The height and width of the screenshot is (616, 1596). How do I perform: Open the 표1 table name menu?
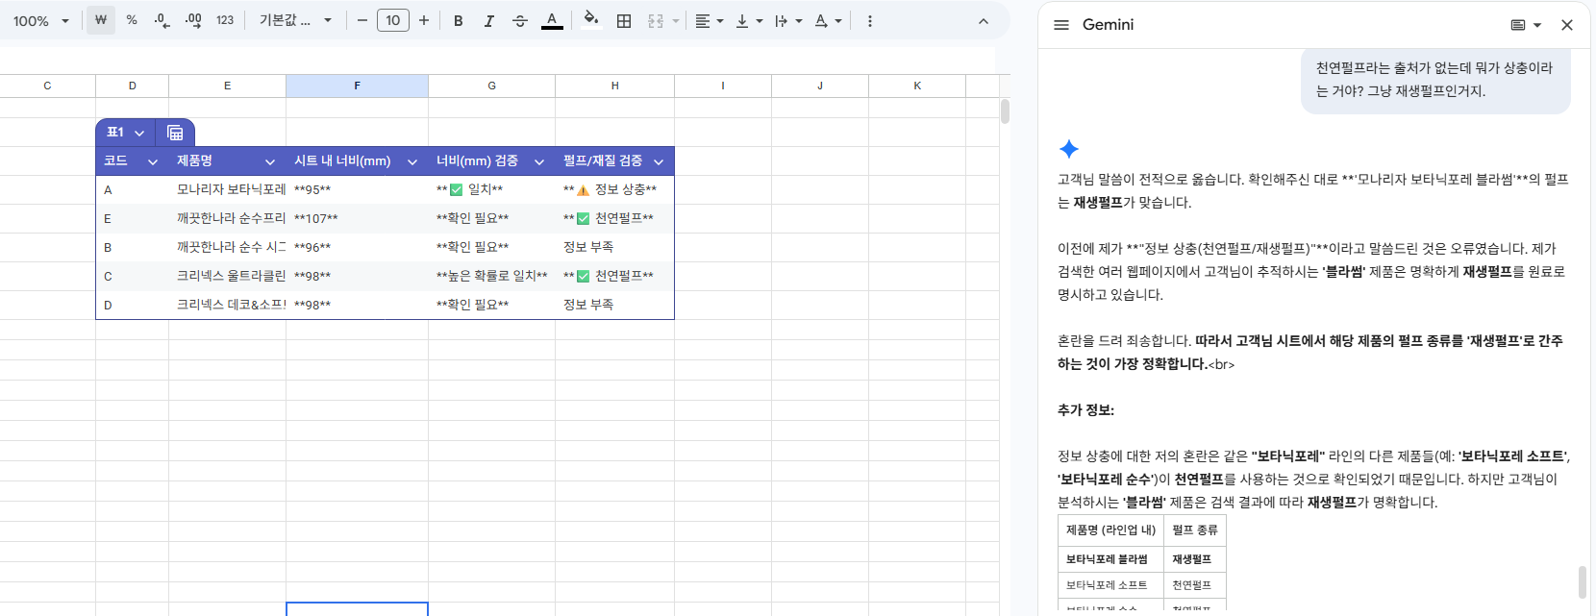pyautogui.click(x=126, y=133)
